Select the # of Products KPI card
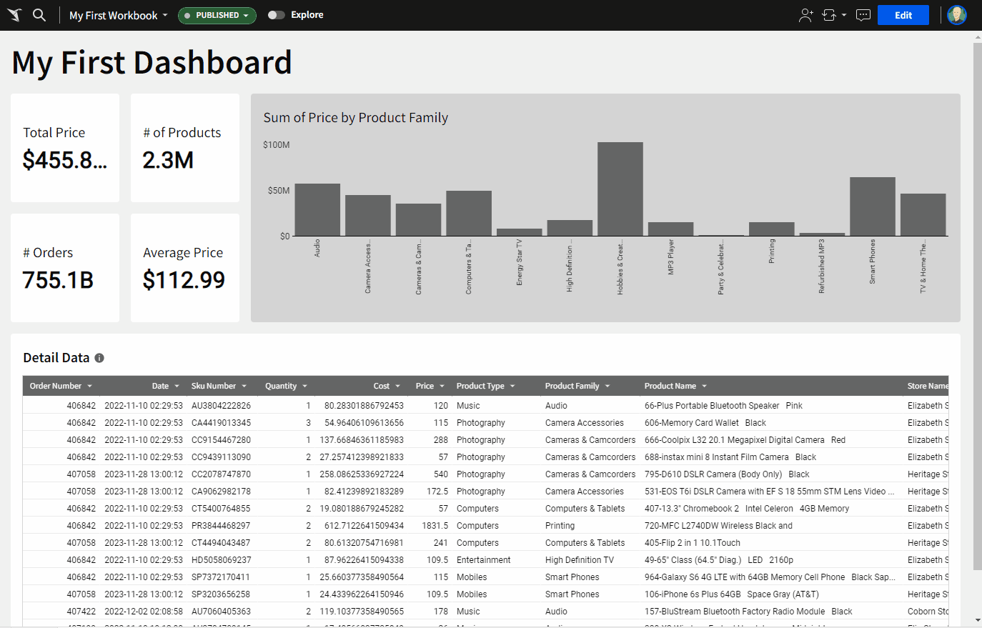The width and height of the screenshot is (982, 628). click(185, 148)
